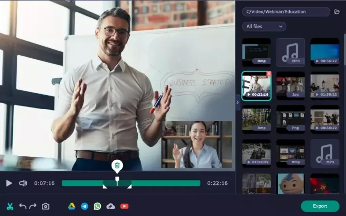Select the scissors cut tool
This screenshot has height=216, width=346.
pyautogui.click(x=10, y=206)
